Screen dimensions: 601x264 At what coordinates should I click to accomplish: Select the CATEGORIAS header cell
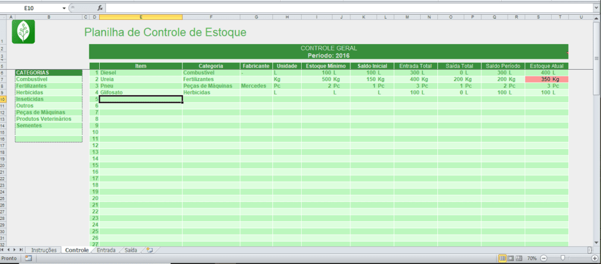click(x=49, y=72)
